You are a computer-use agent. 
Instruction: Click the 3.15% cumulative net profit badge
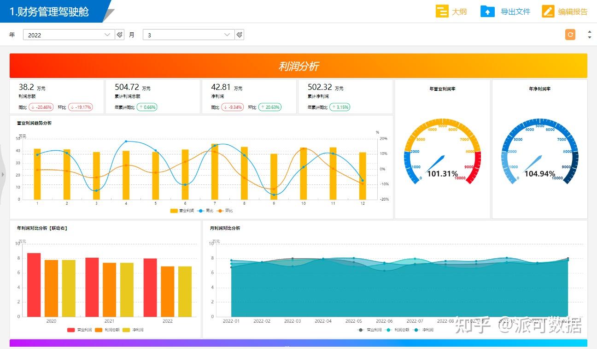pyautogui.click(x=340, y=107)
